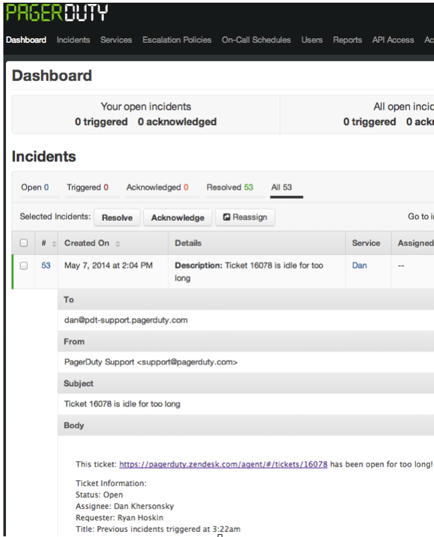Check the box for incident 53

24,266
